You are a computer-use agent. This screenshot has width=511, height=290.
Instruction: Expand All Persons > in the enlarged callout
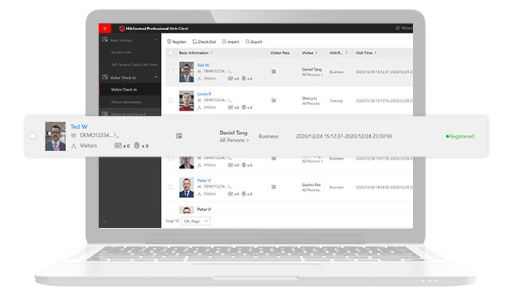pos(234,141)
